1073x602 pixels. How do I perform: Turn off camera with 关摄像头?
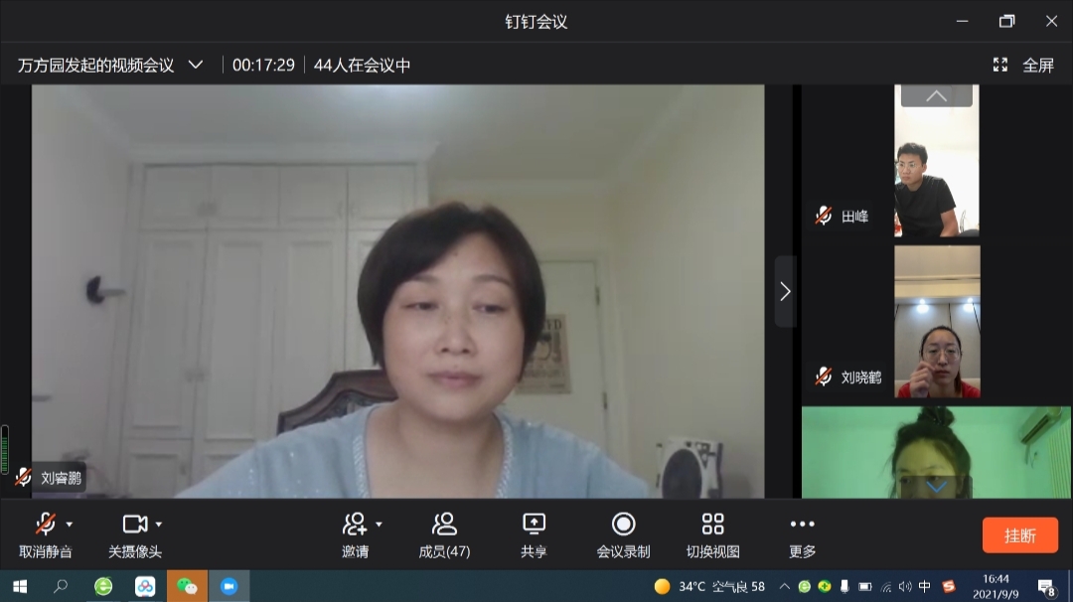pyautogui.click(x=135, y=535)
